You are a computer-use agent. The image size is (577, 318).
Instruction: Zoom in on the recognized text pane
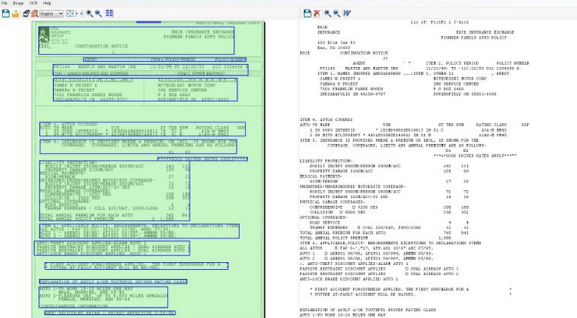pos(327,13)
